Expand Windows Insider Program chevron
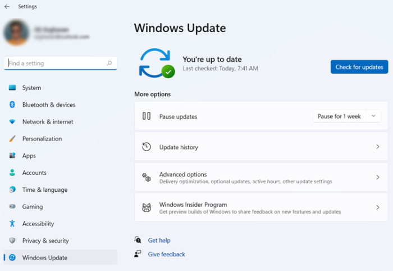Screen dimensions: 393x271 click(x=378, y=207)
